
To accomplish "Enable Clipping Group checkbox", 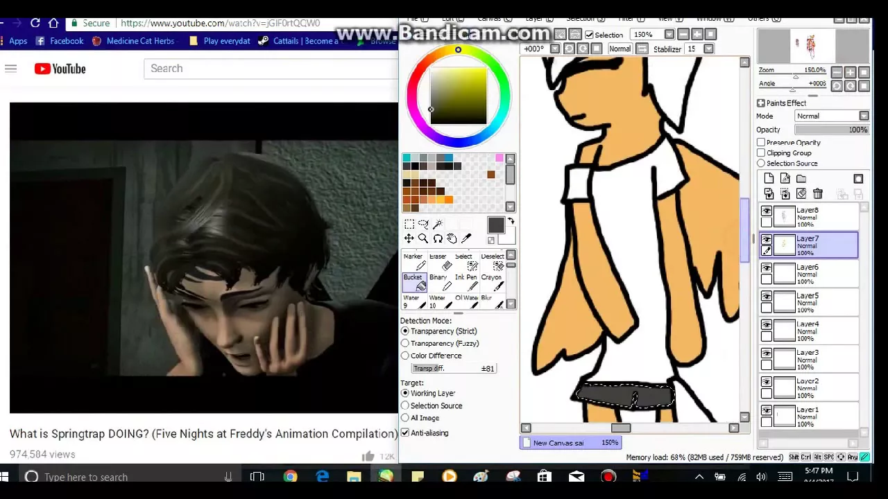I will tap(761, 153).
